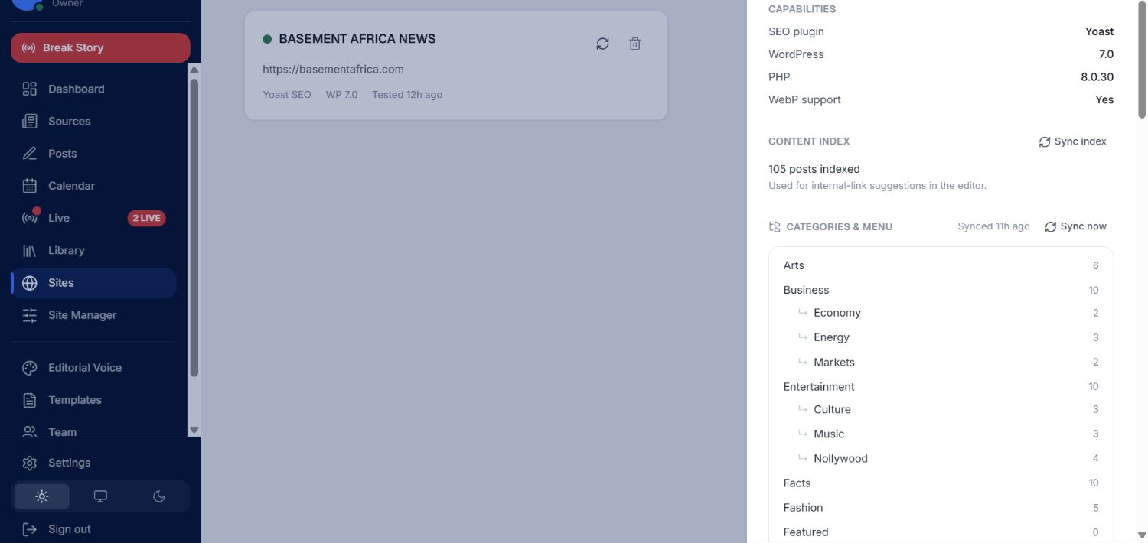Screen dimensions: 1148x543
Task: Open the Templates document icon
Action: [30, 400]
